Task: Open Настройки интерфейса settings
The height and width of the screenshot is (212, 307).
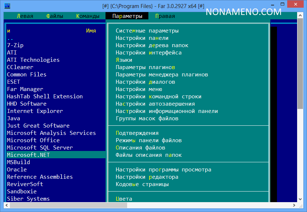Action: 149,53
